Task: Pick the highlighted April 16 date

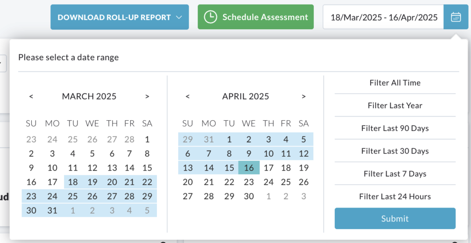Action: point(249,168)
